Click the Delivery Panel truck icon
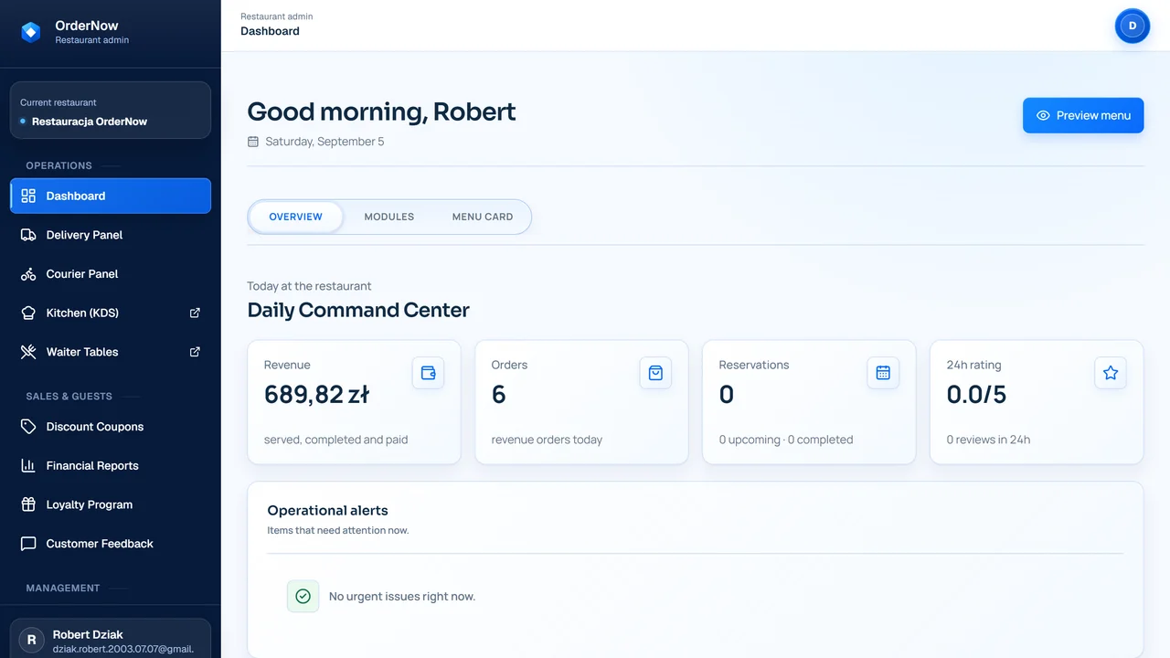Image resolution: width=1170 pixels, height=658 pixels. 28,235
